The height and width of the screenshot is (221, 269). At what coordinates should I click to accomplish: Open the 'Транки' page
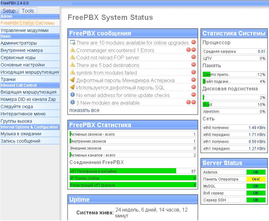(30, 79)
